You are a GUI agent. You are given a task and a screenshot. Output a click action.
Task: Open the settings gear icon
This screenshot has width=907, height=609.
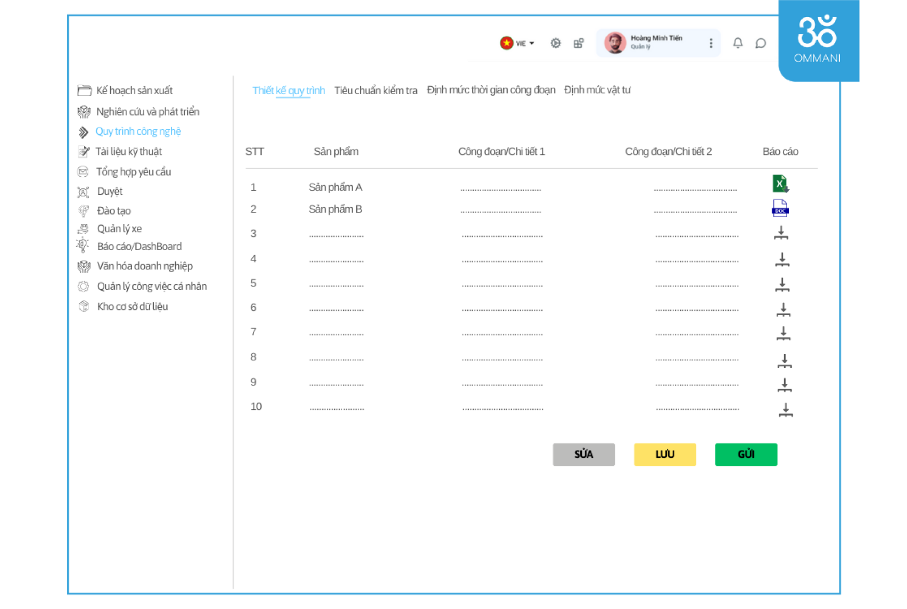(x=555, y=43)
